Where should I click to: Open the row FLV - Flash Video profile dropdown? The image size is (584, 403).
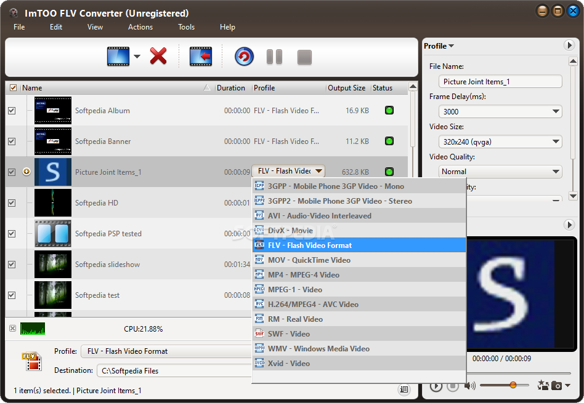click(x=289, y=171)
